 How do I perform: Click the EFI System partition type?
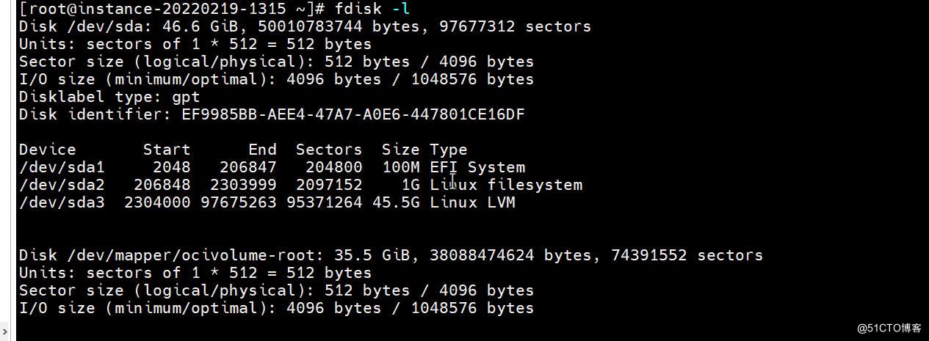pyautogui.click(x=477, y=167)
